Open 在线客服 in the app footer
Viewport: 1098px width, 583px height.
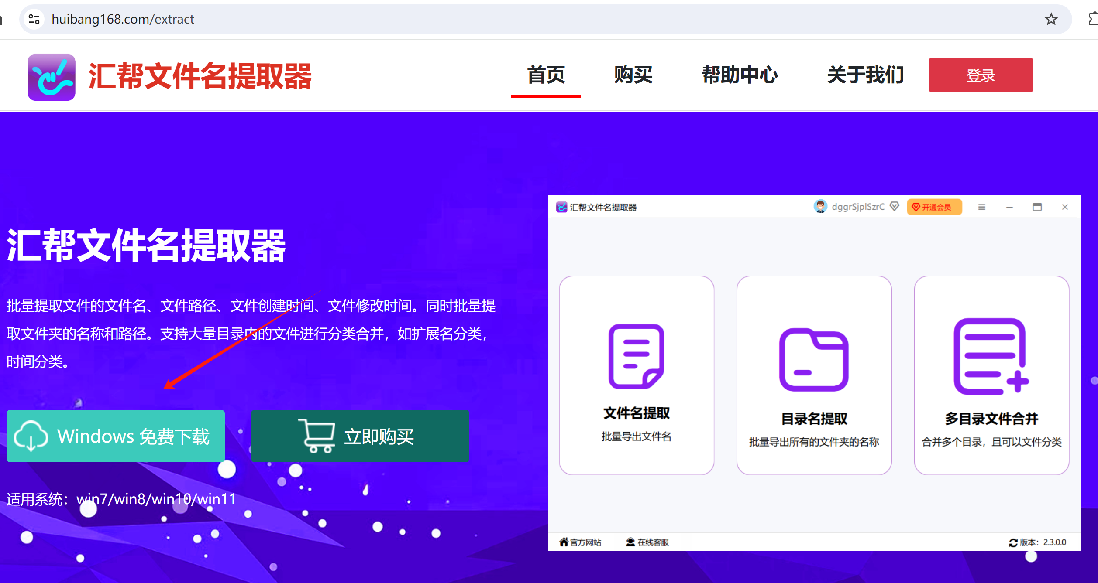pos(647,542)
